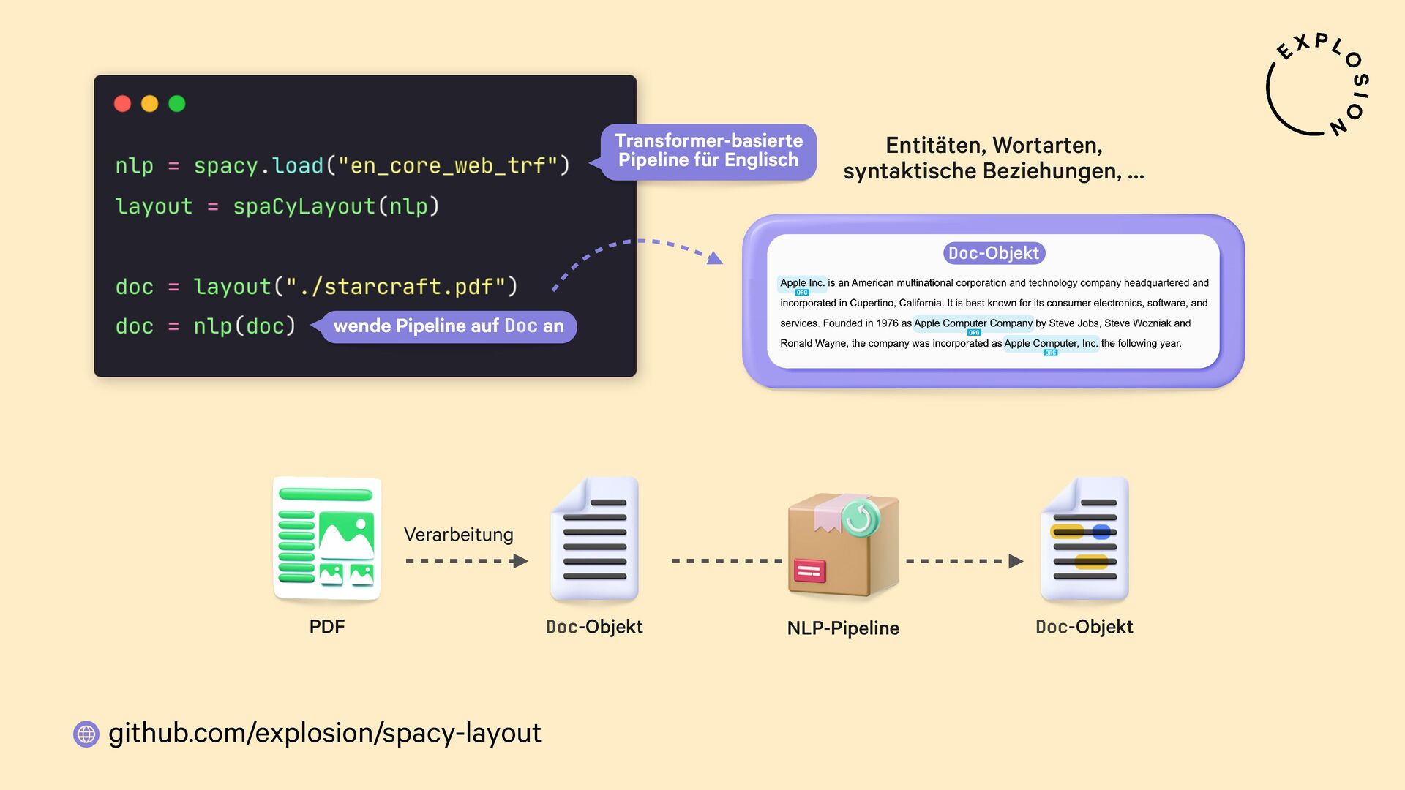Click the yellow dot in code window
Viewport: 1405px width, 790px height.
[149, 104]
